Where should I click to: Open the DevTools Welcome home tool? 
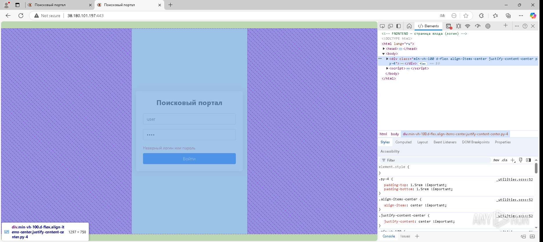pos(409,26)
